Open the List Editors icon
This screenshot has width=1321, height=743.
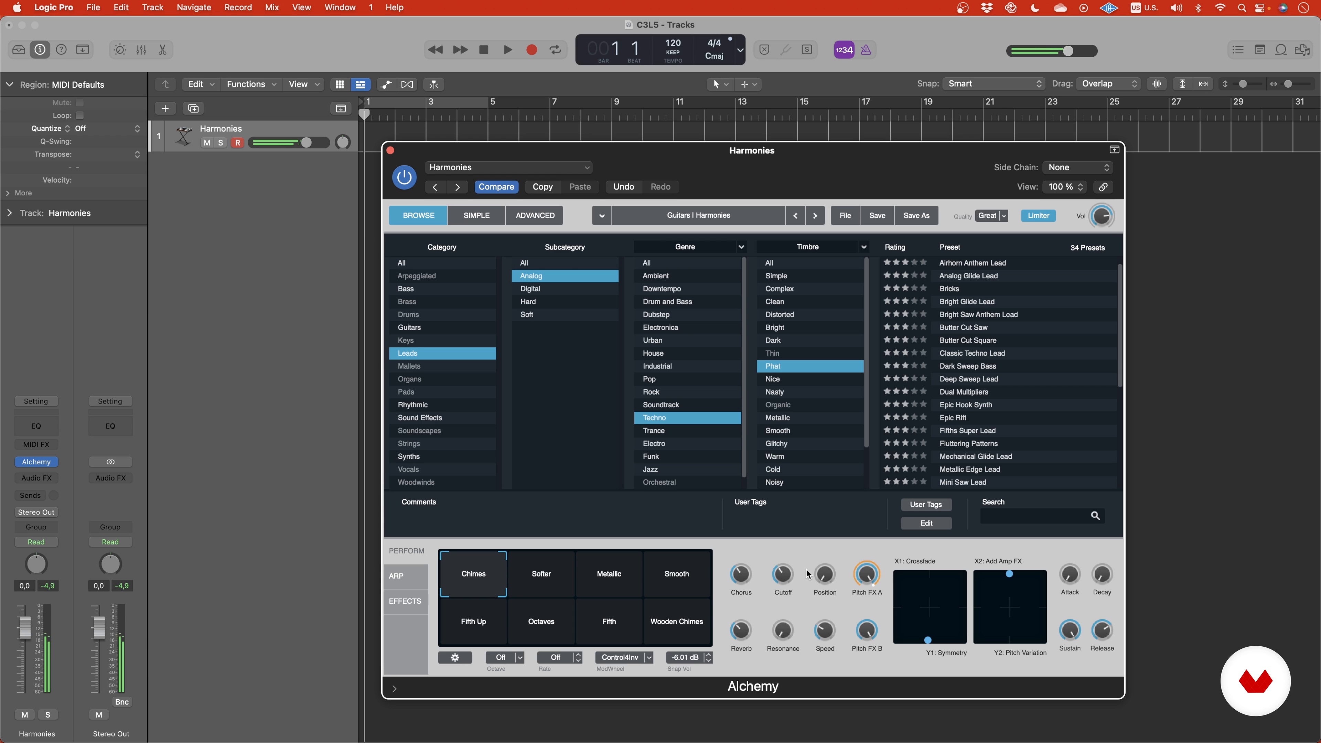1238,50
